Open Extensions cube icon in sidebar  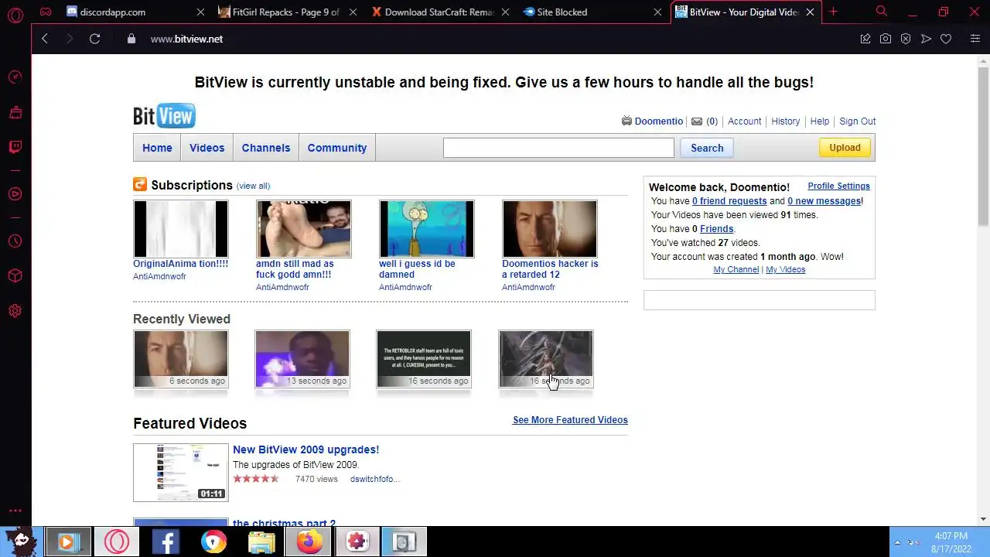[15, 276]
